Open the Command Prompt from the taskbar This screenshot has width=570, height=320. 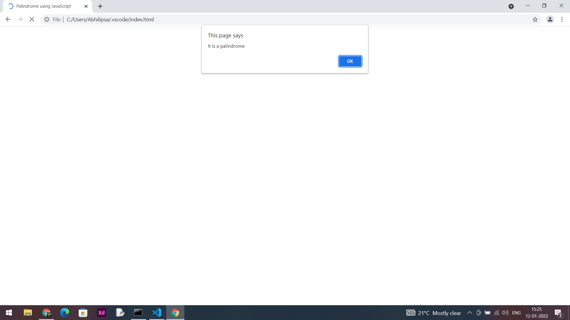coord(138,313)
